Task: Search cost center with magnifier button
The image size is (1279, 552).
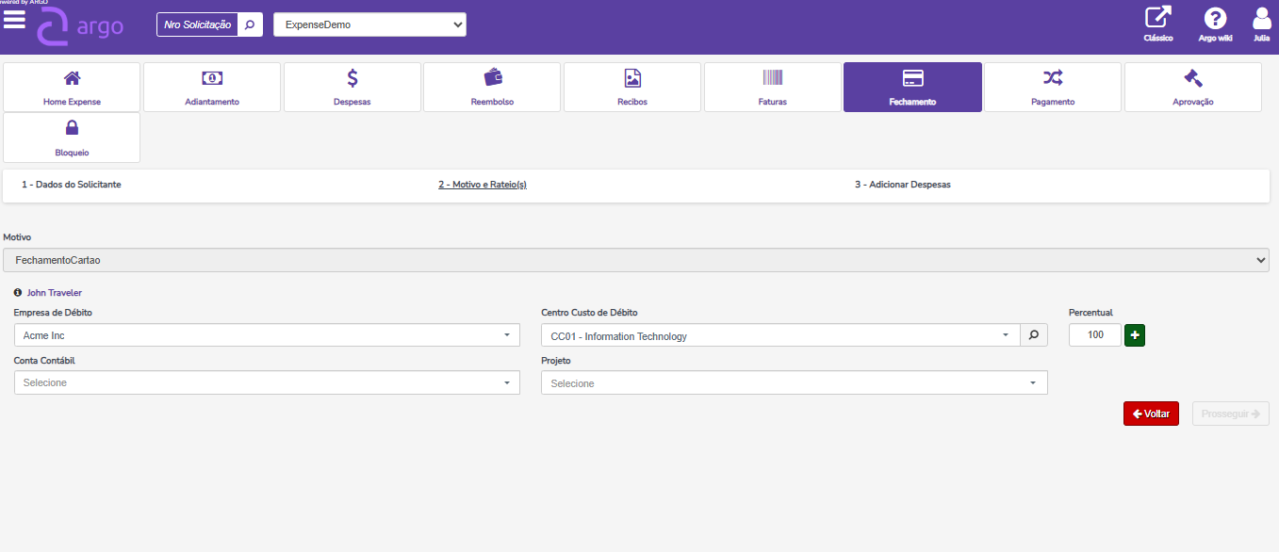Action: (x=1034, y=335)
